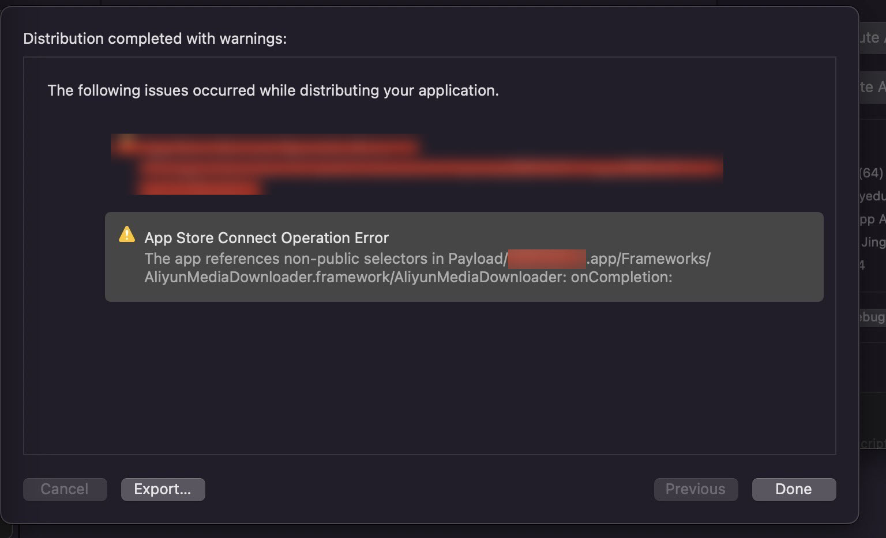This screenshot has height=538, width=886.
Task: Click the "Distribution completed with warnings:" heading
Action: [x=155, y=39]
